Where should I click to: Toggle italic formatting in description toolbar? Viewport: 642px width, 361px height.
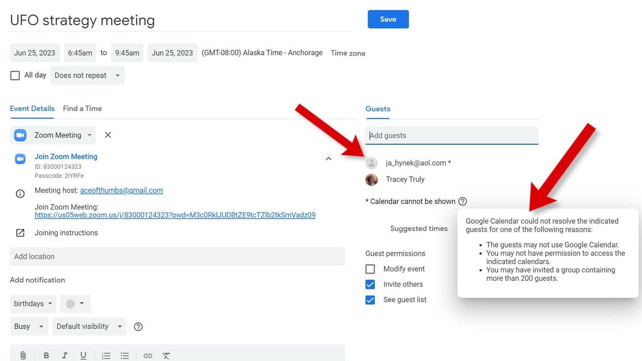[64, 355]
